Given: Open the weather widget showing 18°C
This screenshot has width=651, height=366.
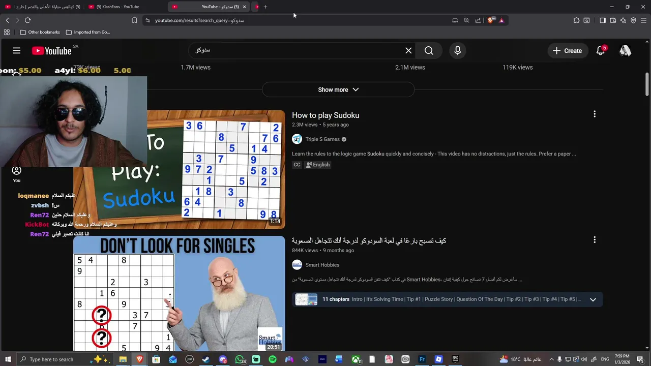Looking at the screenshot, I should [x=520, y=359].
